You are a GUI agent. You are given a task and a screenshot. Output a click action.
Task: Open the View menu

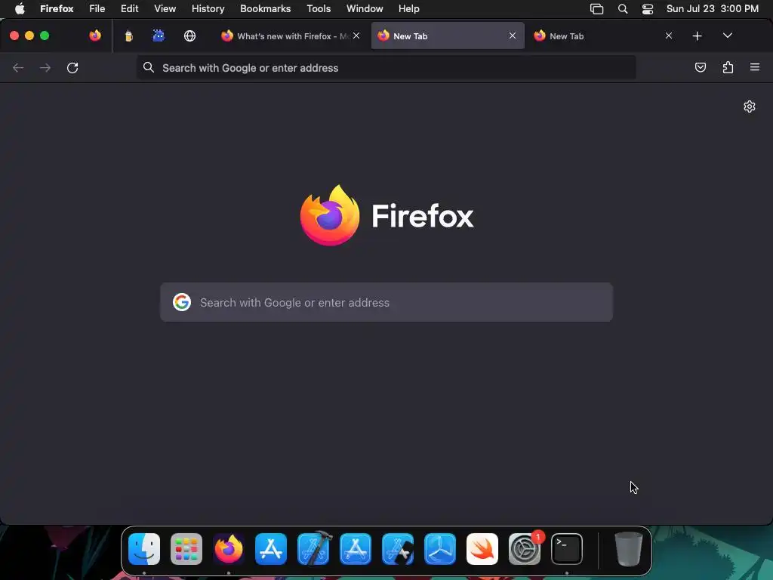pos(165,9)
